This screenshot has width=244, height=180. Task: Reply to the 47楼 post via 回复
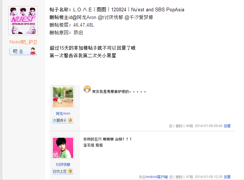click(x=227, y=177)
